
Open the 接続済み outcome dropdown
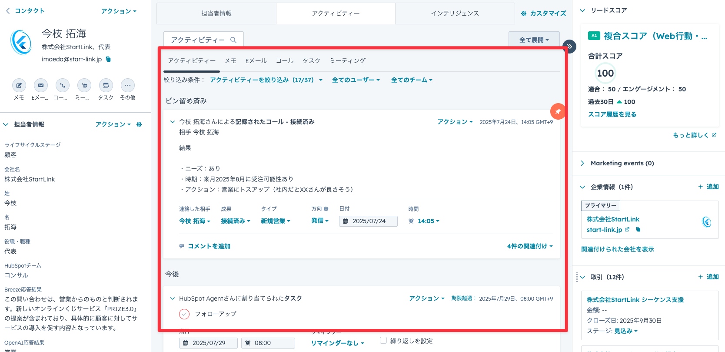point(235,221)
